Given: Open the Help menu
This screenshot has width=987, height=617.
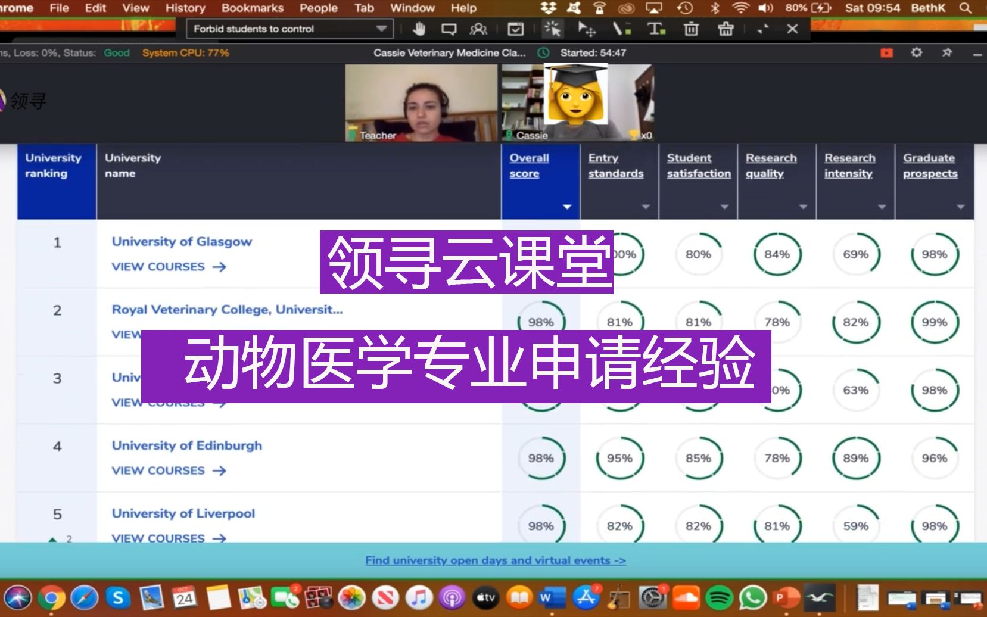Looking at the screenshot, I should (463, 8).
